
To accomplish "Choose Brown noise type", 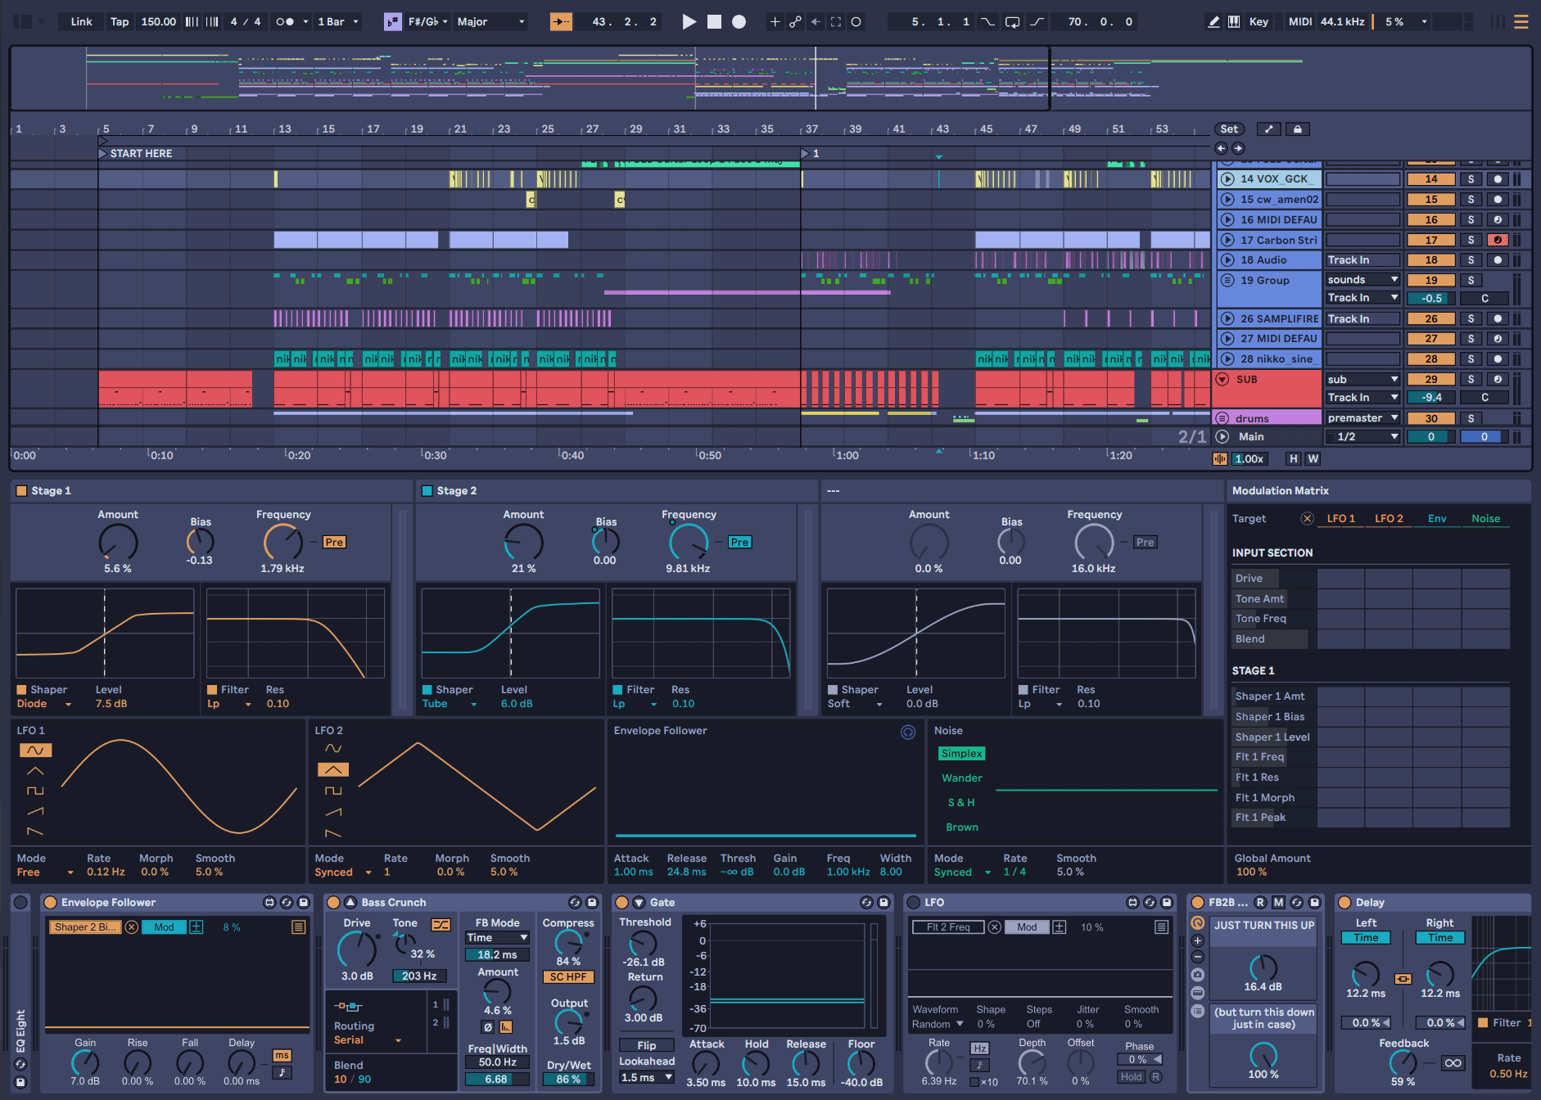I will point(961,827).
